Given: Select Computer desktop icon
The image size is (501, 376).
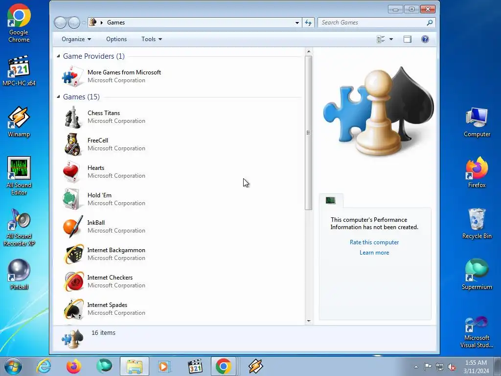Looking at the screenshot, I should point(477,122).
